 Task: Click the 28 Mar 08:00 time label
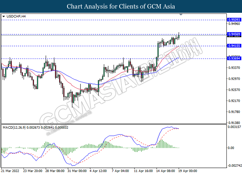[55, 171]
